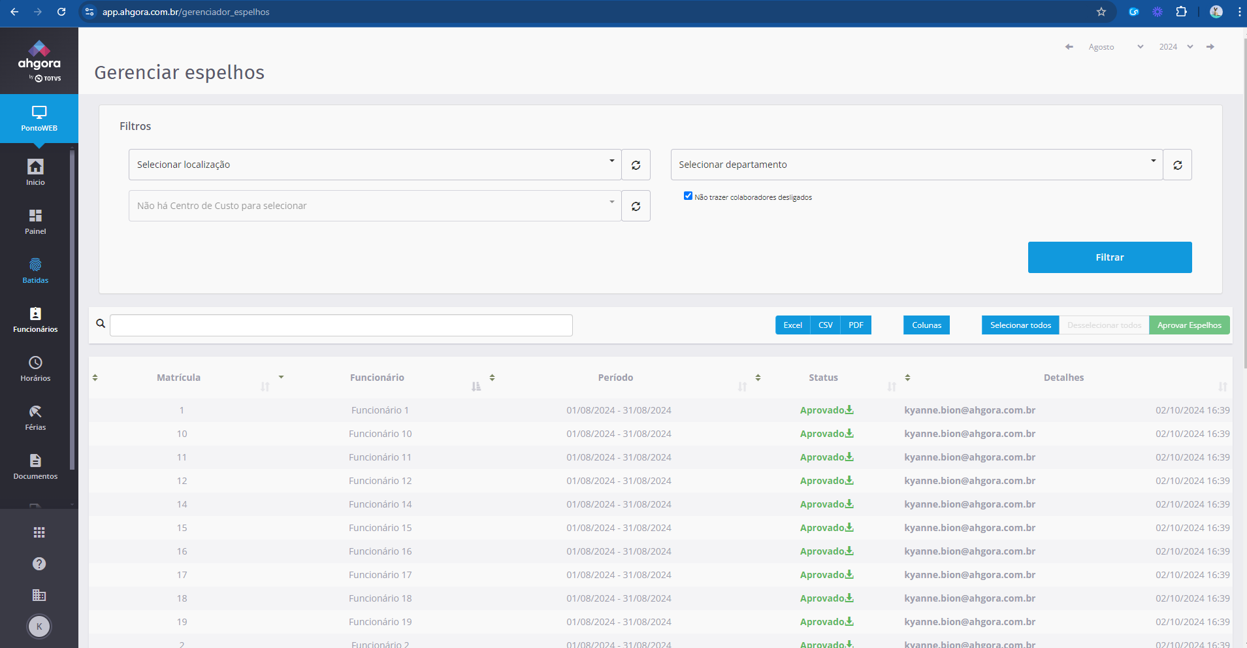
Task: Sort the table by Período column header
Action: [x=615, y=378]
